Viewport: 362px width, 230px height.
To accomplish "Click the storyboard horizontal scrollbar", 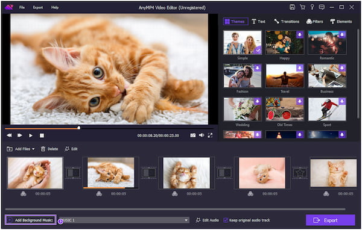I will pos(175,210).
